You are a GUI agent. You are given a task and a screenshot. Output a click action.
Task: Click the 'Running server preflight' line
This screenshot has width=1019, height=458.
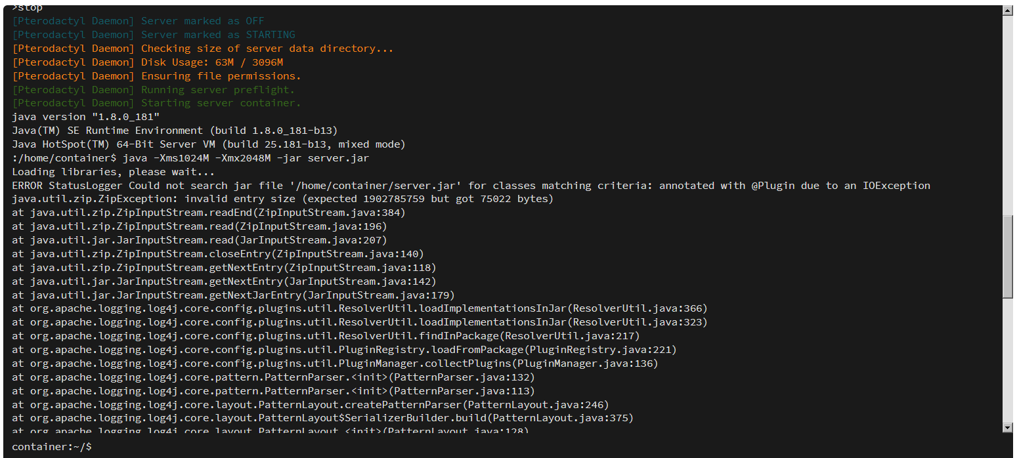click(x=154, y=90)
